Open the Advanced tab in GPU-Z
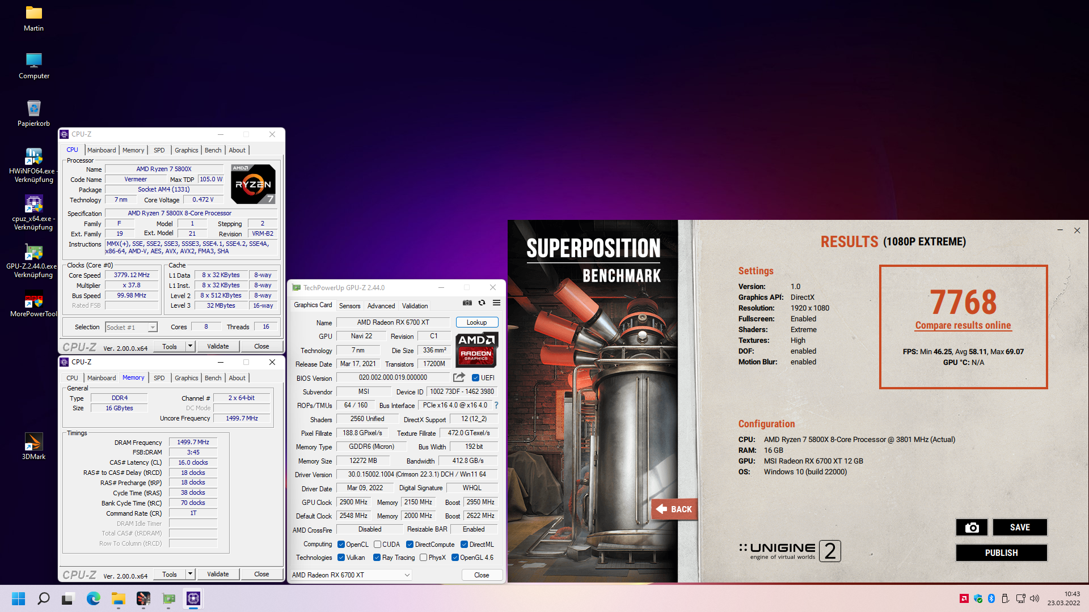This screenshot has width=1089, height=612. coord(381,306)
